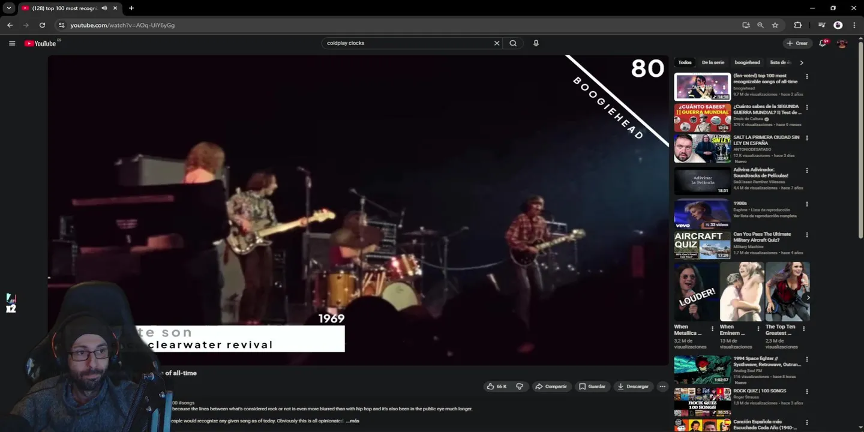864x432 pixels.
Task: Open Chrome profile avatar
Action: coord(838,25)
